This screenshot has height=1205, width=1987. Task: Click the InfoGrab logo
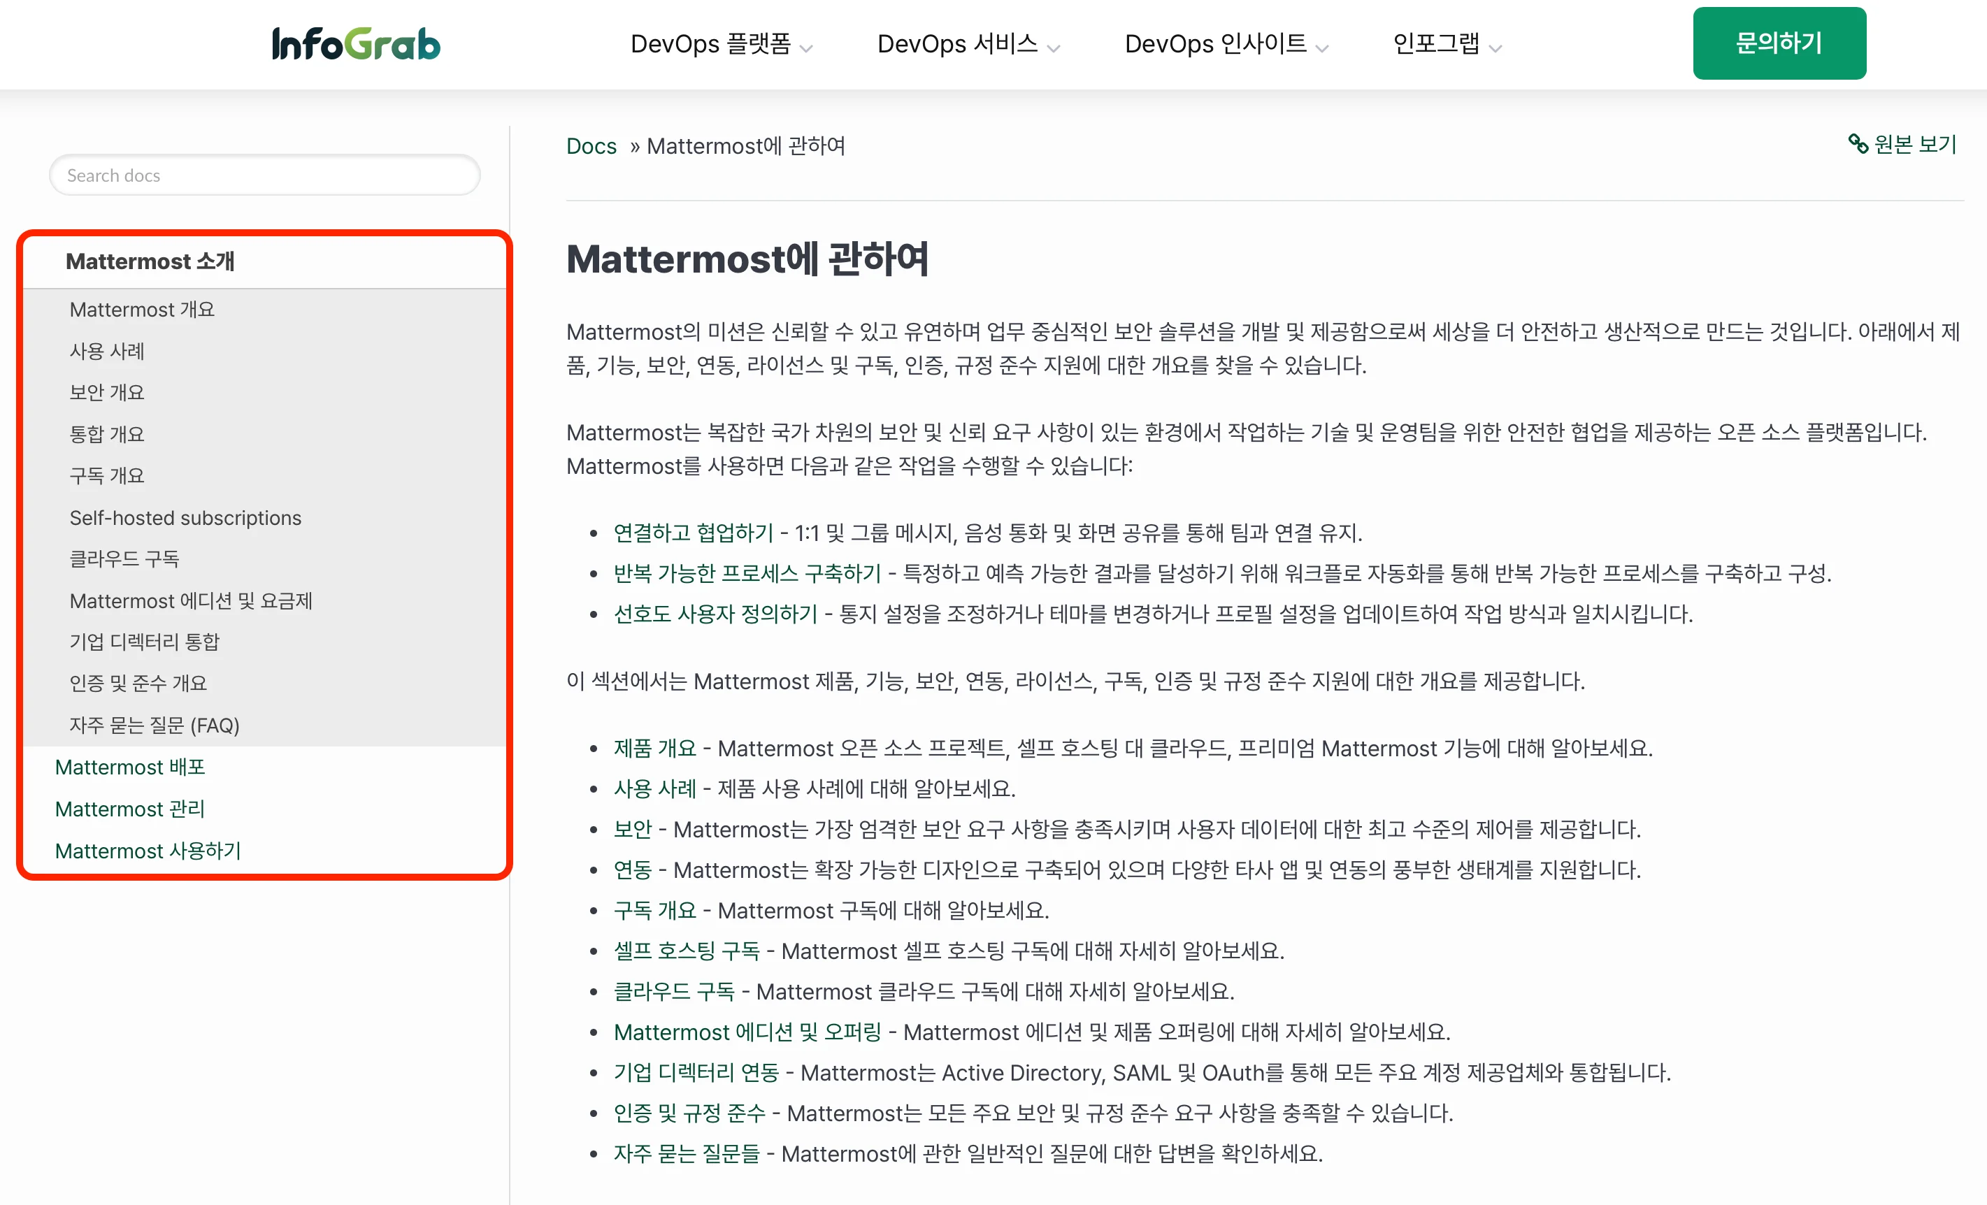[356, 43]
